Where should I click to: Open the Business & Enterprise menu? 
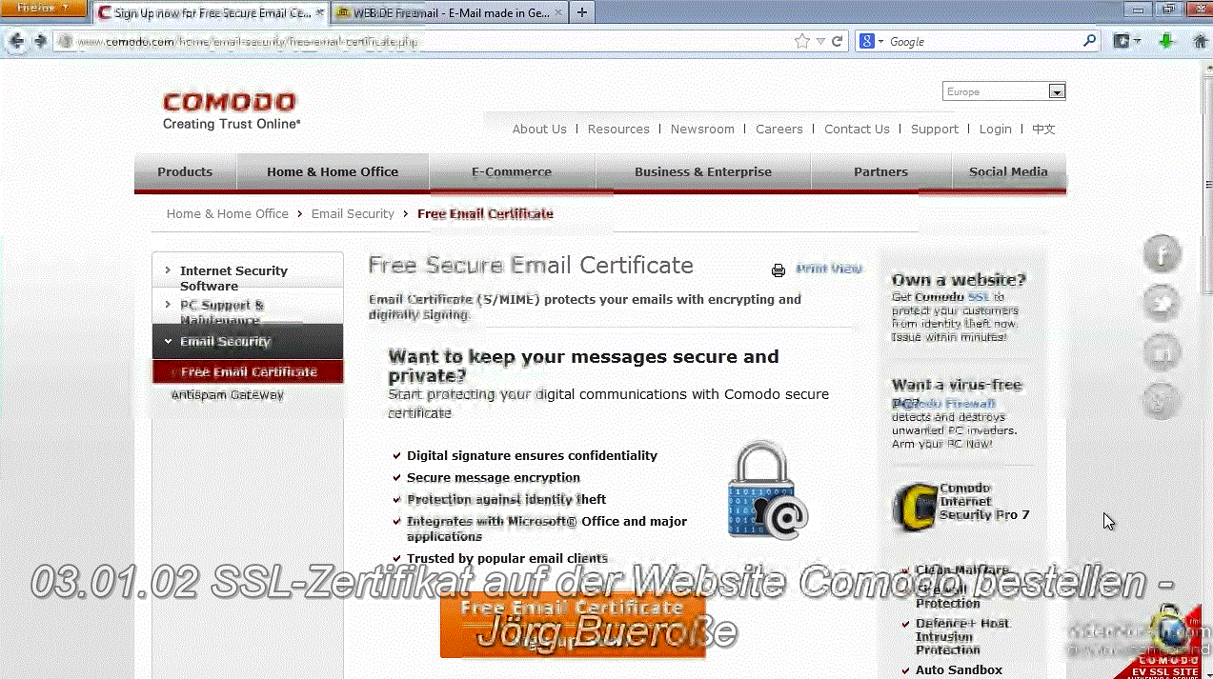point(703,172)
